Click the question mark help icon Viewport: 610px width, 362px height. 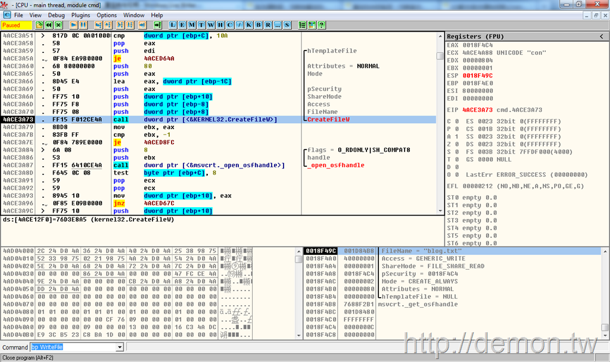pyautogui.click(x=321, y=25)
